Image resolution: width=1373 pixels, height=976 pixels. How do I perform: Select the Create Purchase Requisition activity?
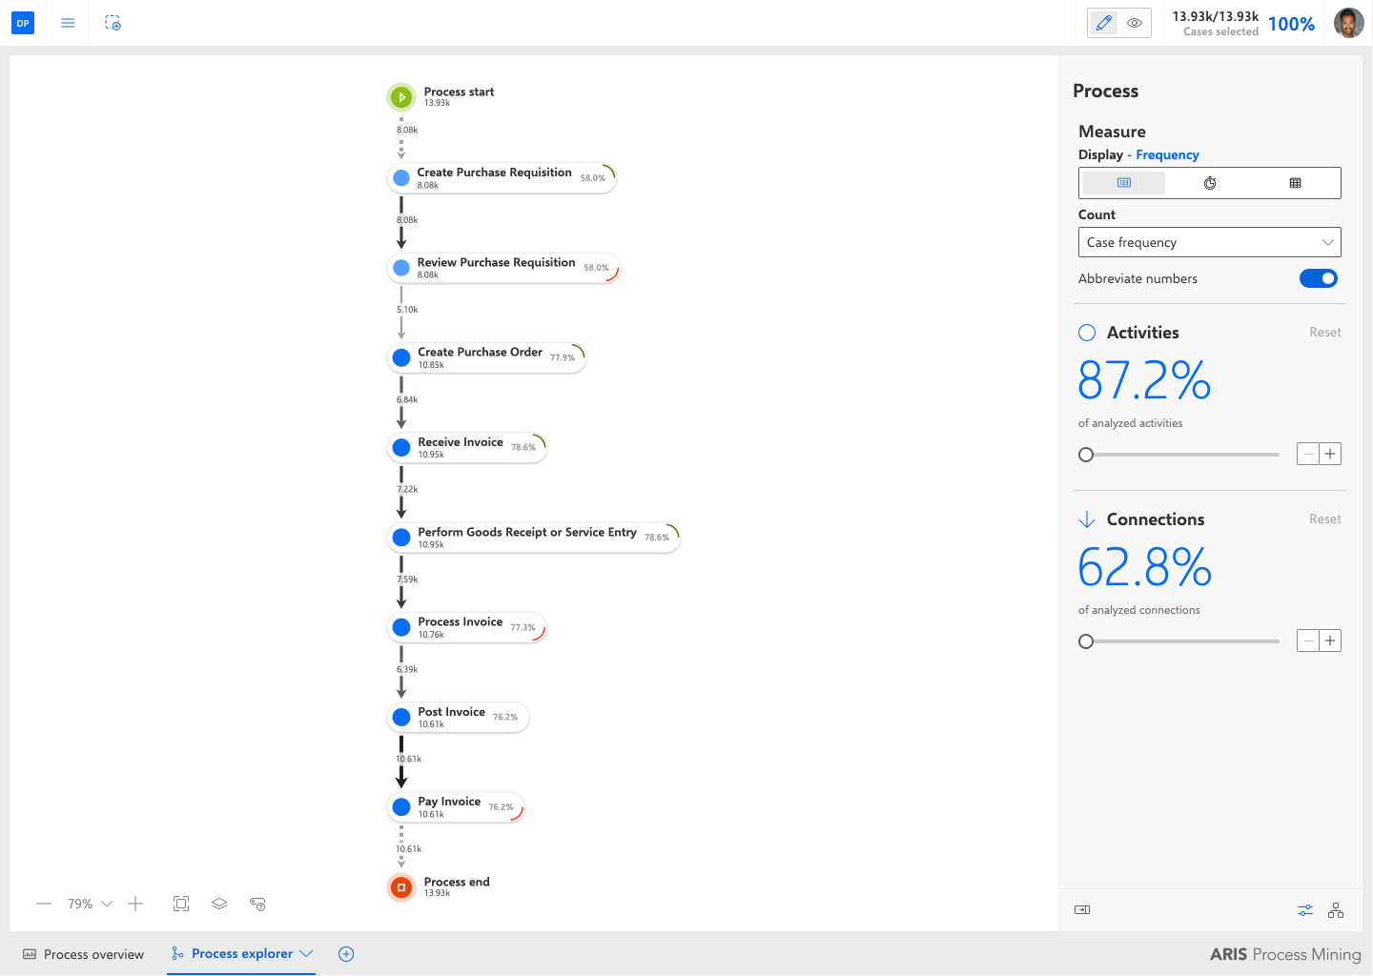502,178
